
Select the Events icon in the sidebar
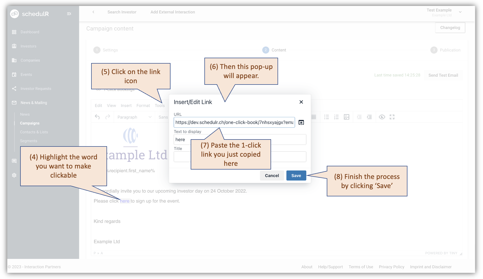tap(14, 74)
